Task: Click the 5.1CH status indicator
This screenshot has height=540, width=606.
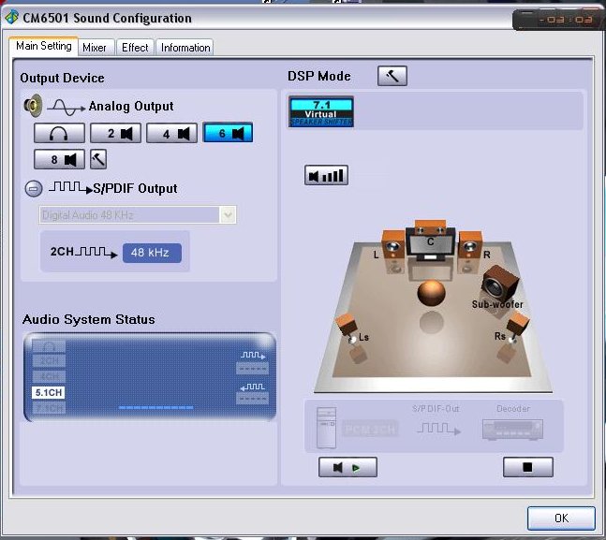Action: click(x=49, y=393)
